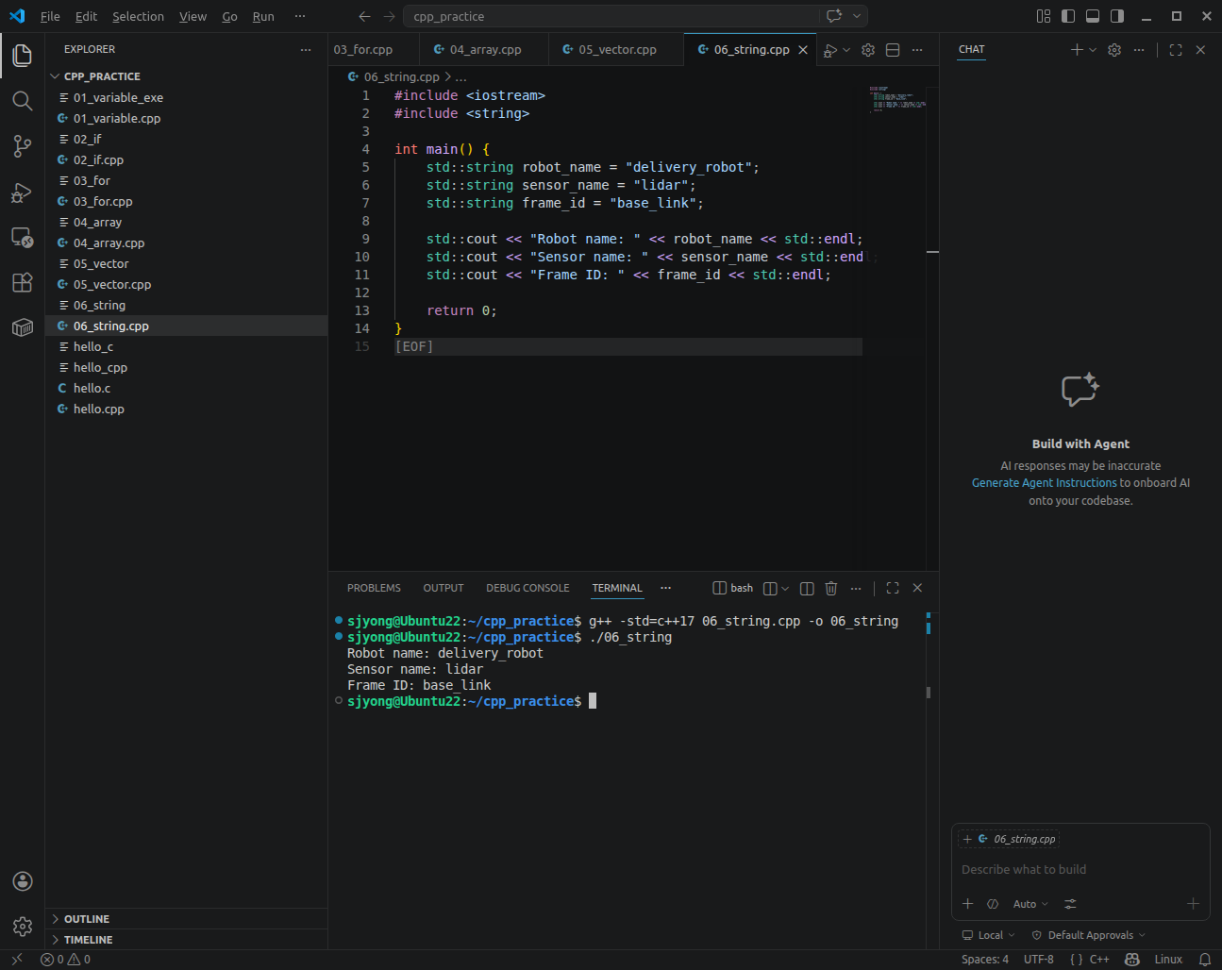Click the Customize Layout icon
The image size is (1222, 970).
(1044, 16)
